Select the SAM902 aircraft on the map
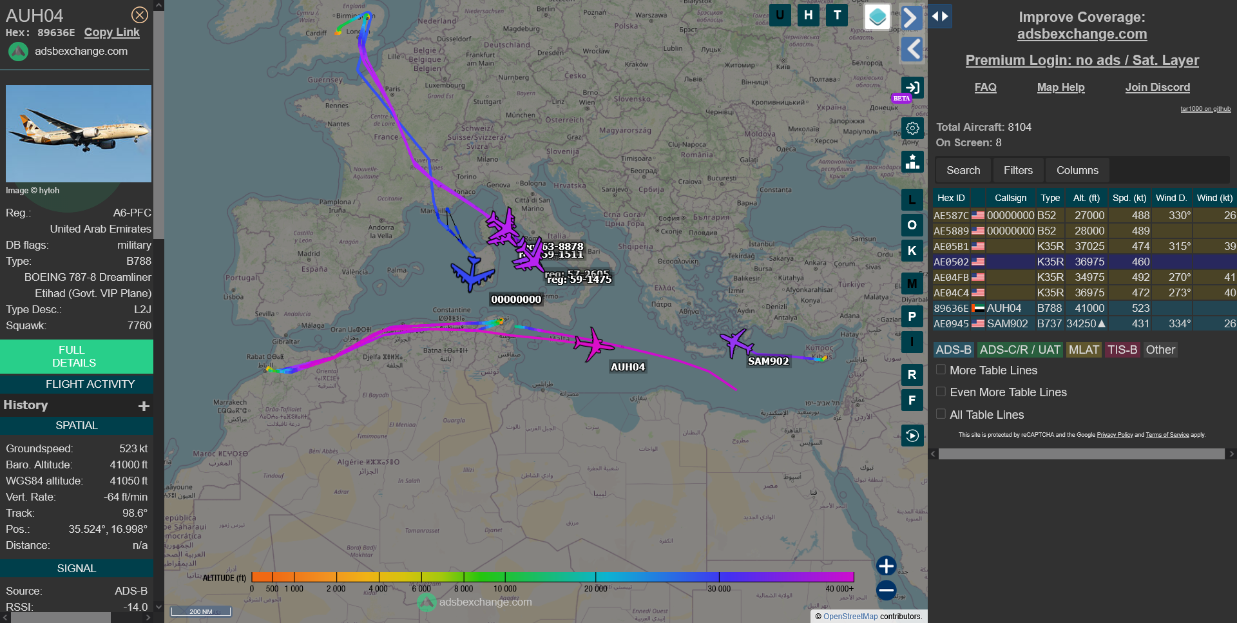Image resolution: width=1237 pixels, height=623 pixels. click(736, 342)
